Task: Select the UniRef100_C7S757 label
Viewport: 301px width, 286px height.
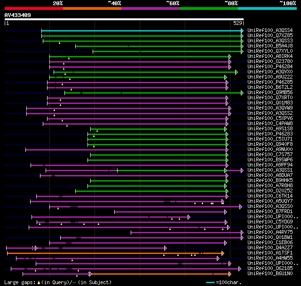Action: click(270, 155)
